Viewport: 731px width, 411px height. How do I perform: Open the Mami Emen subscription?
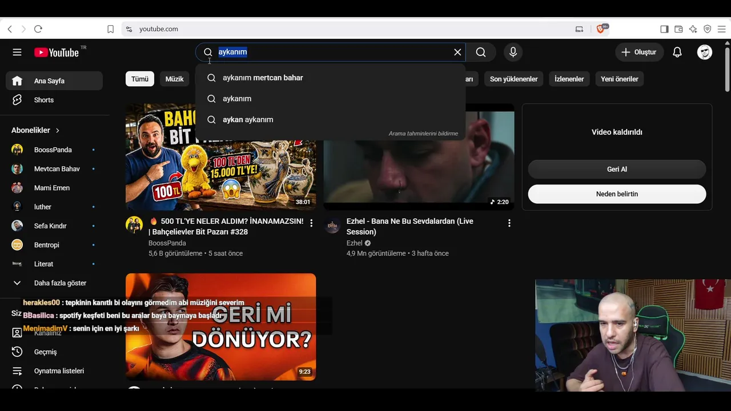54,188
